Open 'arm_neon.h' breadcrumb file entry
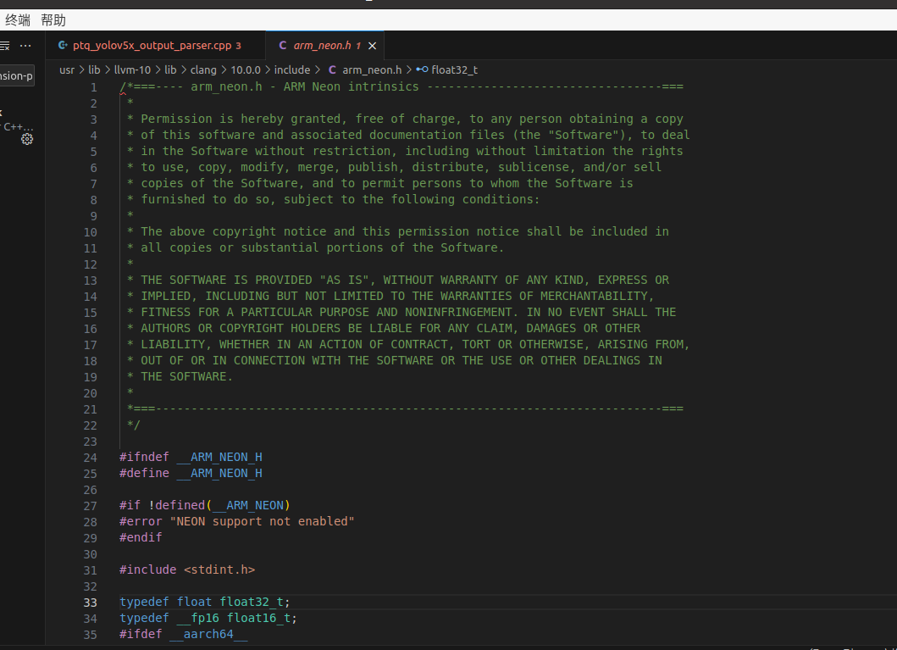Viewport: 897px width, 650px height. click(372, 69)
